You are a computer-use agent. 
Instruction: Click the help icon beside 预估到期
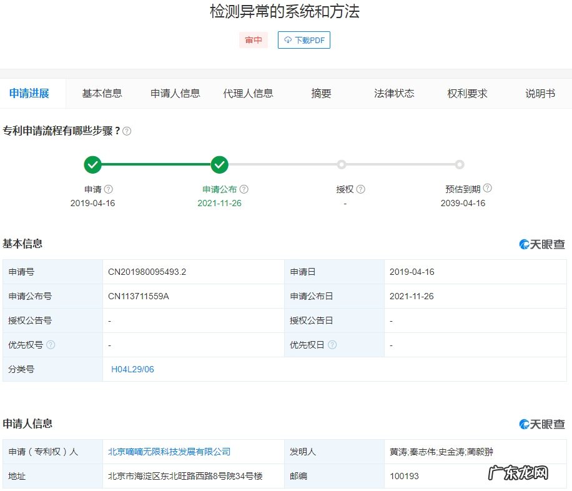pyautogui.click(x=486, y=187)
